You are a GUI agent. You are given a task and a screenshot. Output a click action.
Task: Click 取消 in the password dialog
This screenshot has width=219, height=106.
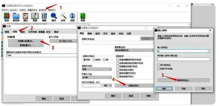184,89
